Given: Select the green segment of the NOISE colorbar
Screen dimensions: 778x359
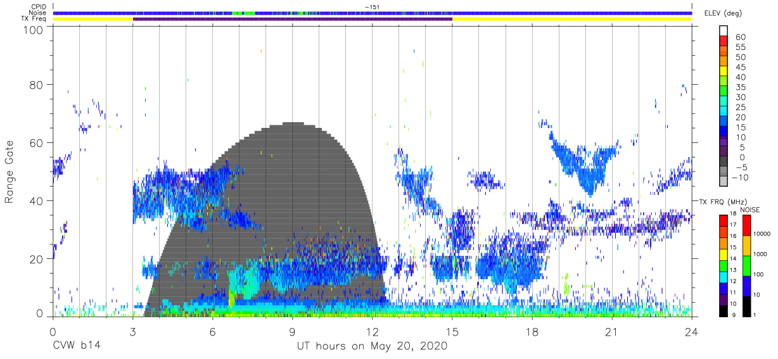Looking at the screenshot, I should [746, 265].
